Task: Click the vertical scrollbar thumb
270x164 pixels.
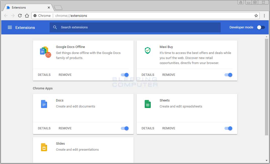Action: pos(266,87)
